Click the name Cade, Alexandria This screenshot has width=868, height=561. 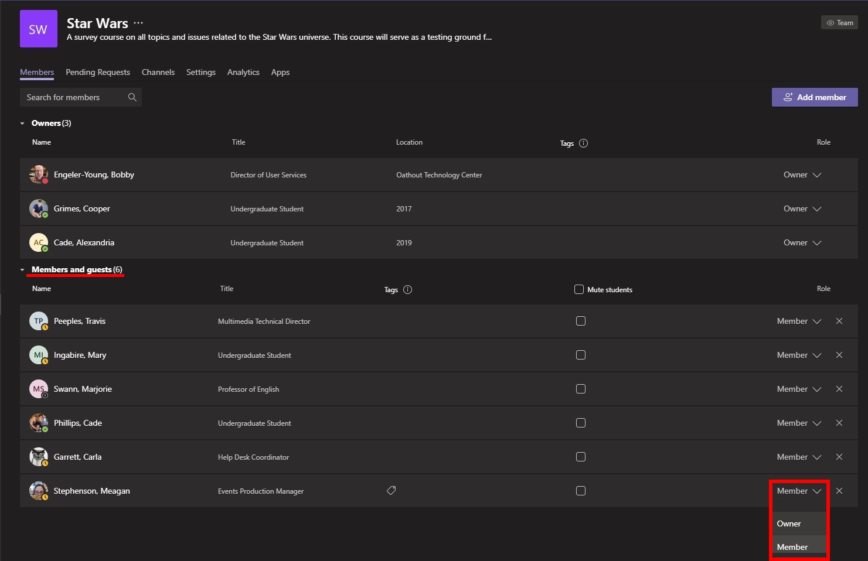pyautogui.click(x=84, y=242)
